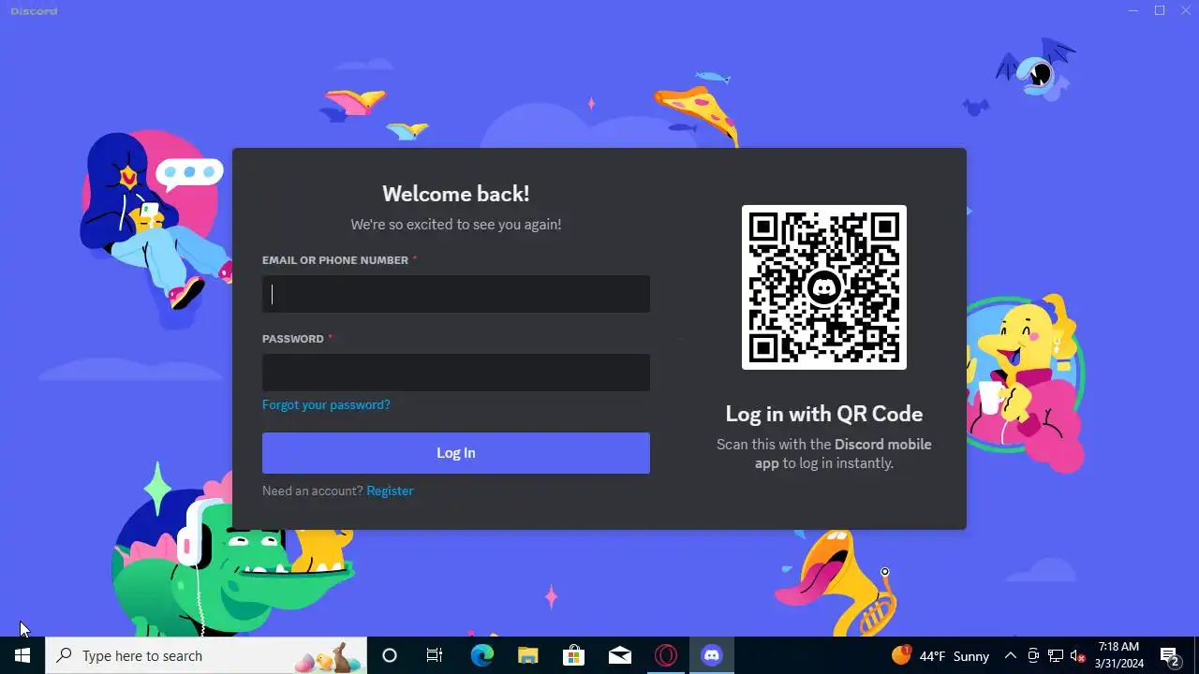
Task: Open the Forgot your password link
Action: 326,404
